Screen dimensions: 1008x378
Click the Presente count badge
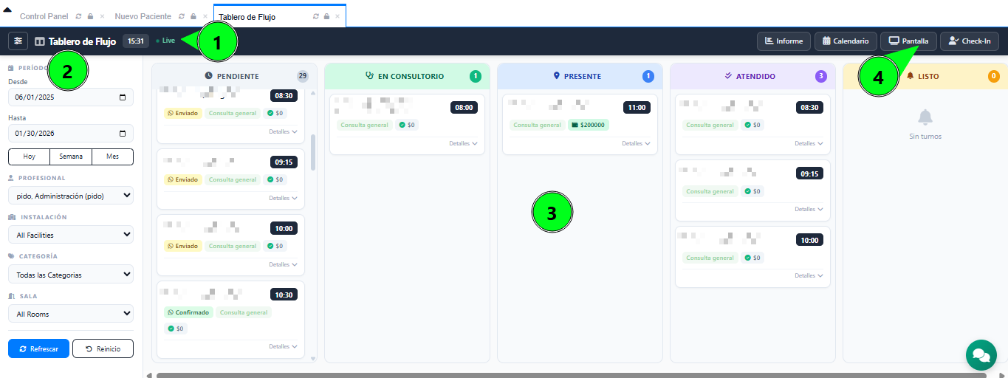648,76
